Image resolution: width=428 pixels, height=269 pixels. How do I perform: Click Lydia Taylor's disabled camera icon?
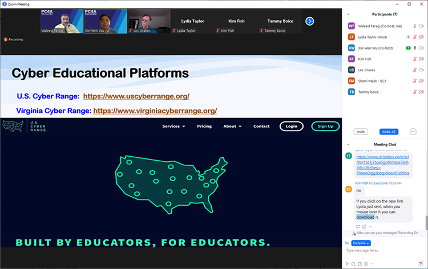pos(421,37)
